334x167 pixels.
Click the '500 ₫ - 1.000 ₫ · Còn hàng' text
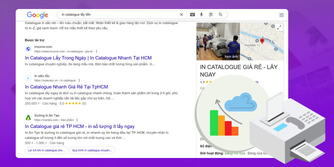(44, 143)
